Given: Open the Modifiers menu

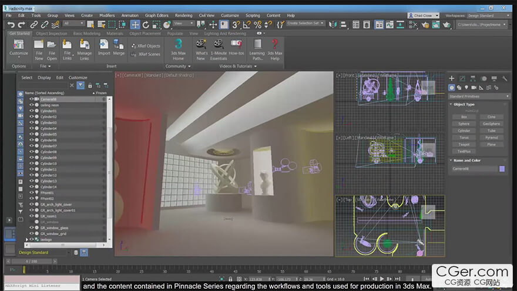Looking at the screenshot, I should (107, 15).
